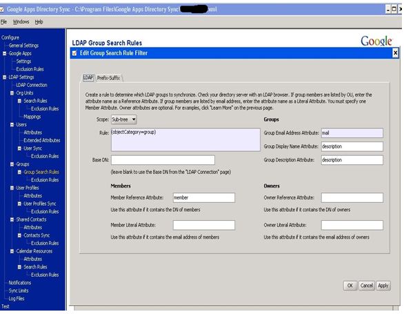
Task: Click the Group Display Name Attribute field
Action: click(x=352, y=146)
